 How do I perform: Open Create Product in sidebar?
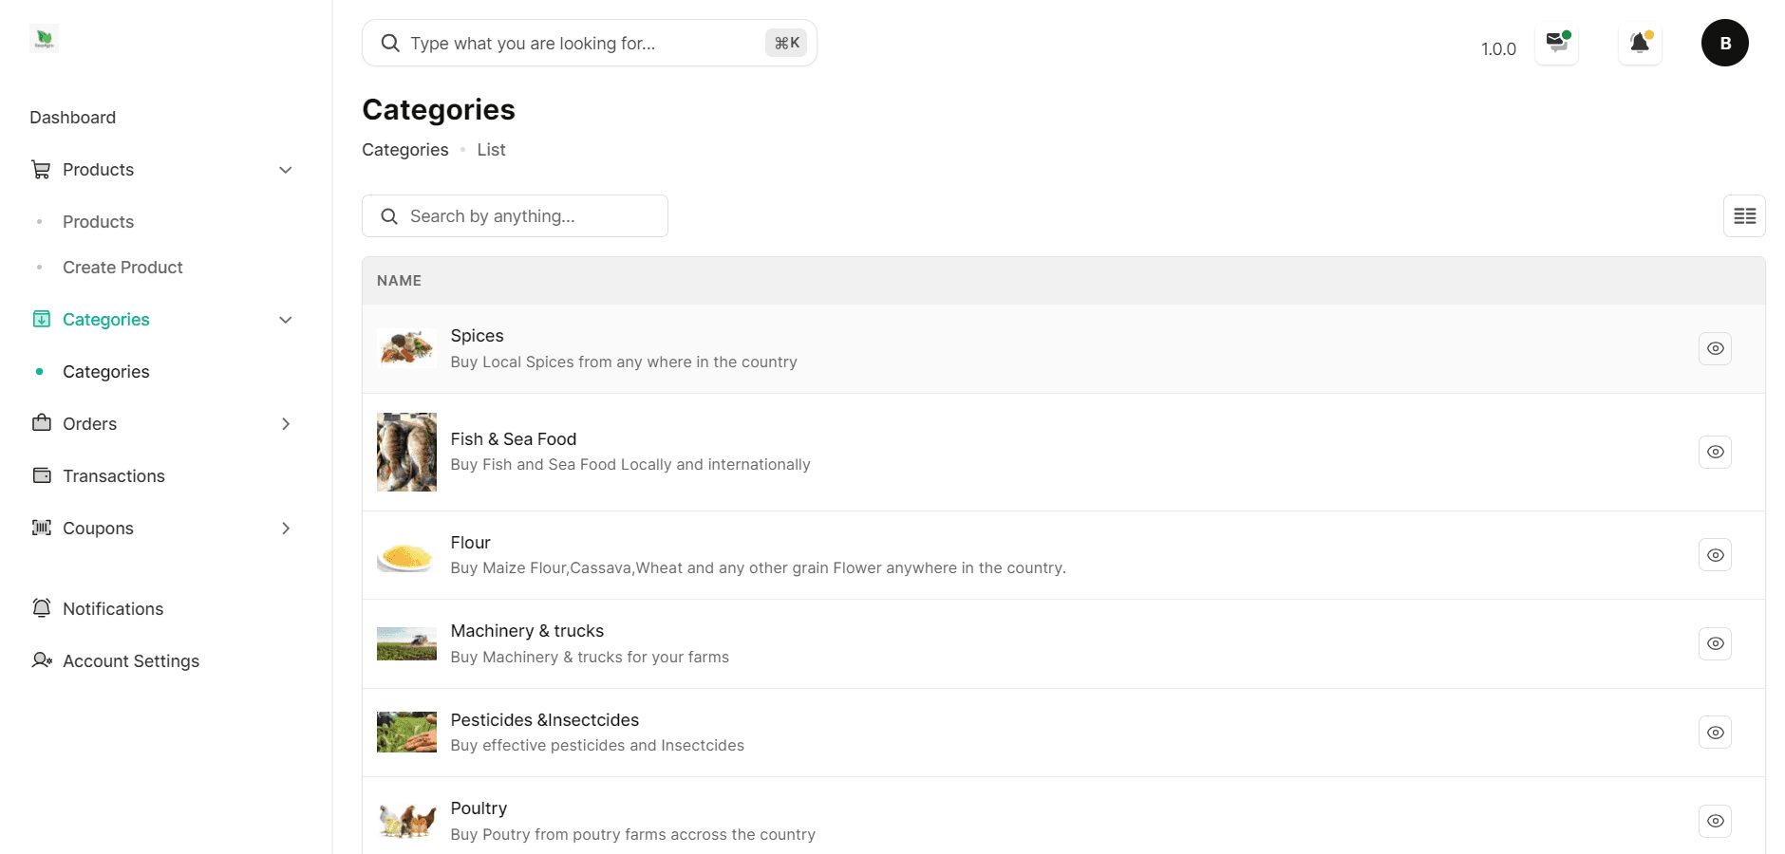click(122, 268)
